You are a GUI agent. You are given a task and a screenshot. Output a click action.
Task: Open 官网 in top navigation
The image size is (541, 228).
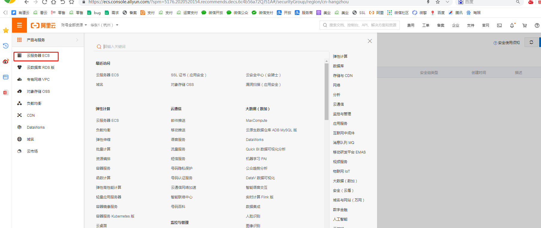(486, 25)
